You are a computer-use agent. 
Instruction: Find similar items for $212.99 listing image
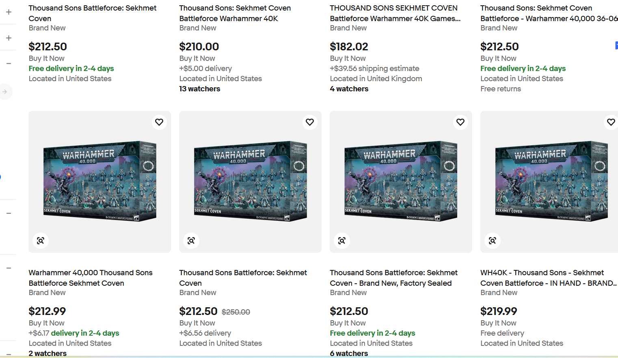(41, 241)
